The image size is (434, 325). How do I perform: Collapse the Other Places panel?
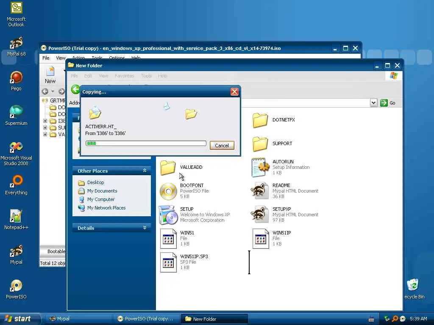(145, 171)
